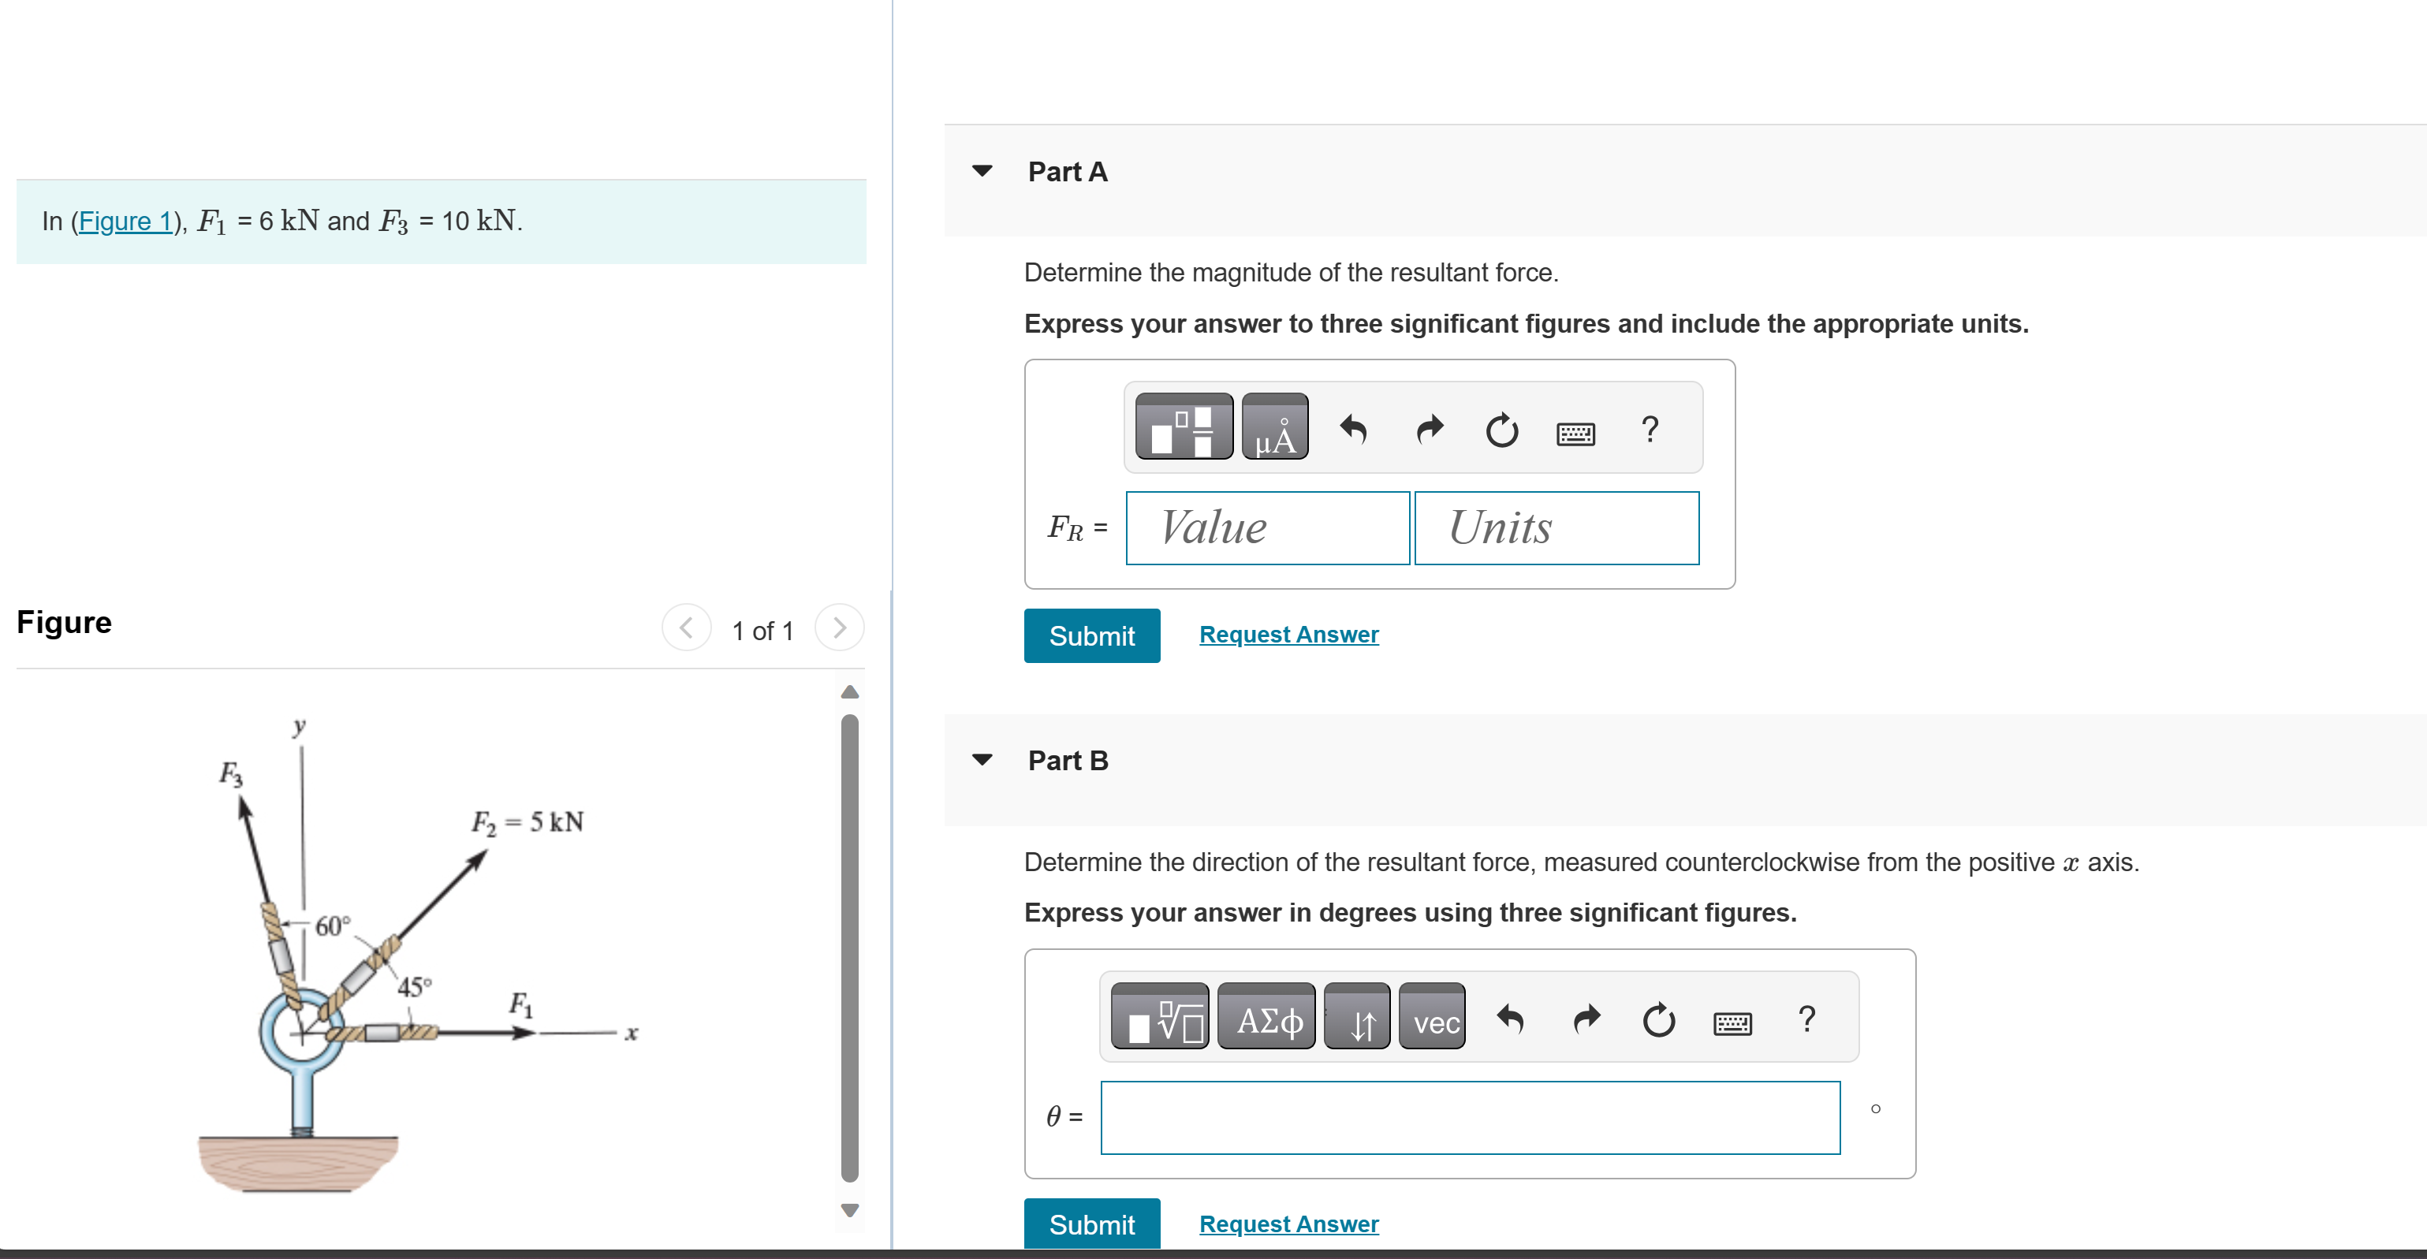Click inside the Value field for FR
This screenshot has height=1259, width=2427.
(x=1266, y=527)
